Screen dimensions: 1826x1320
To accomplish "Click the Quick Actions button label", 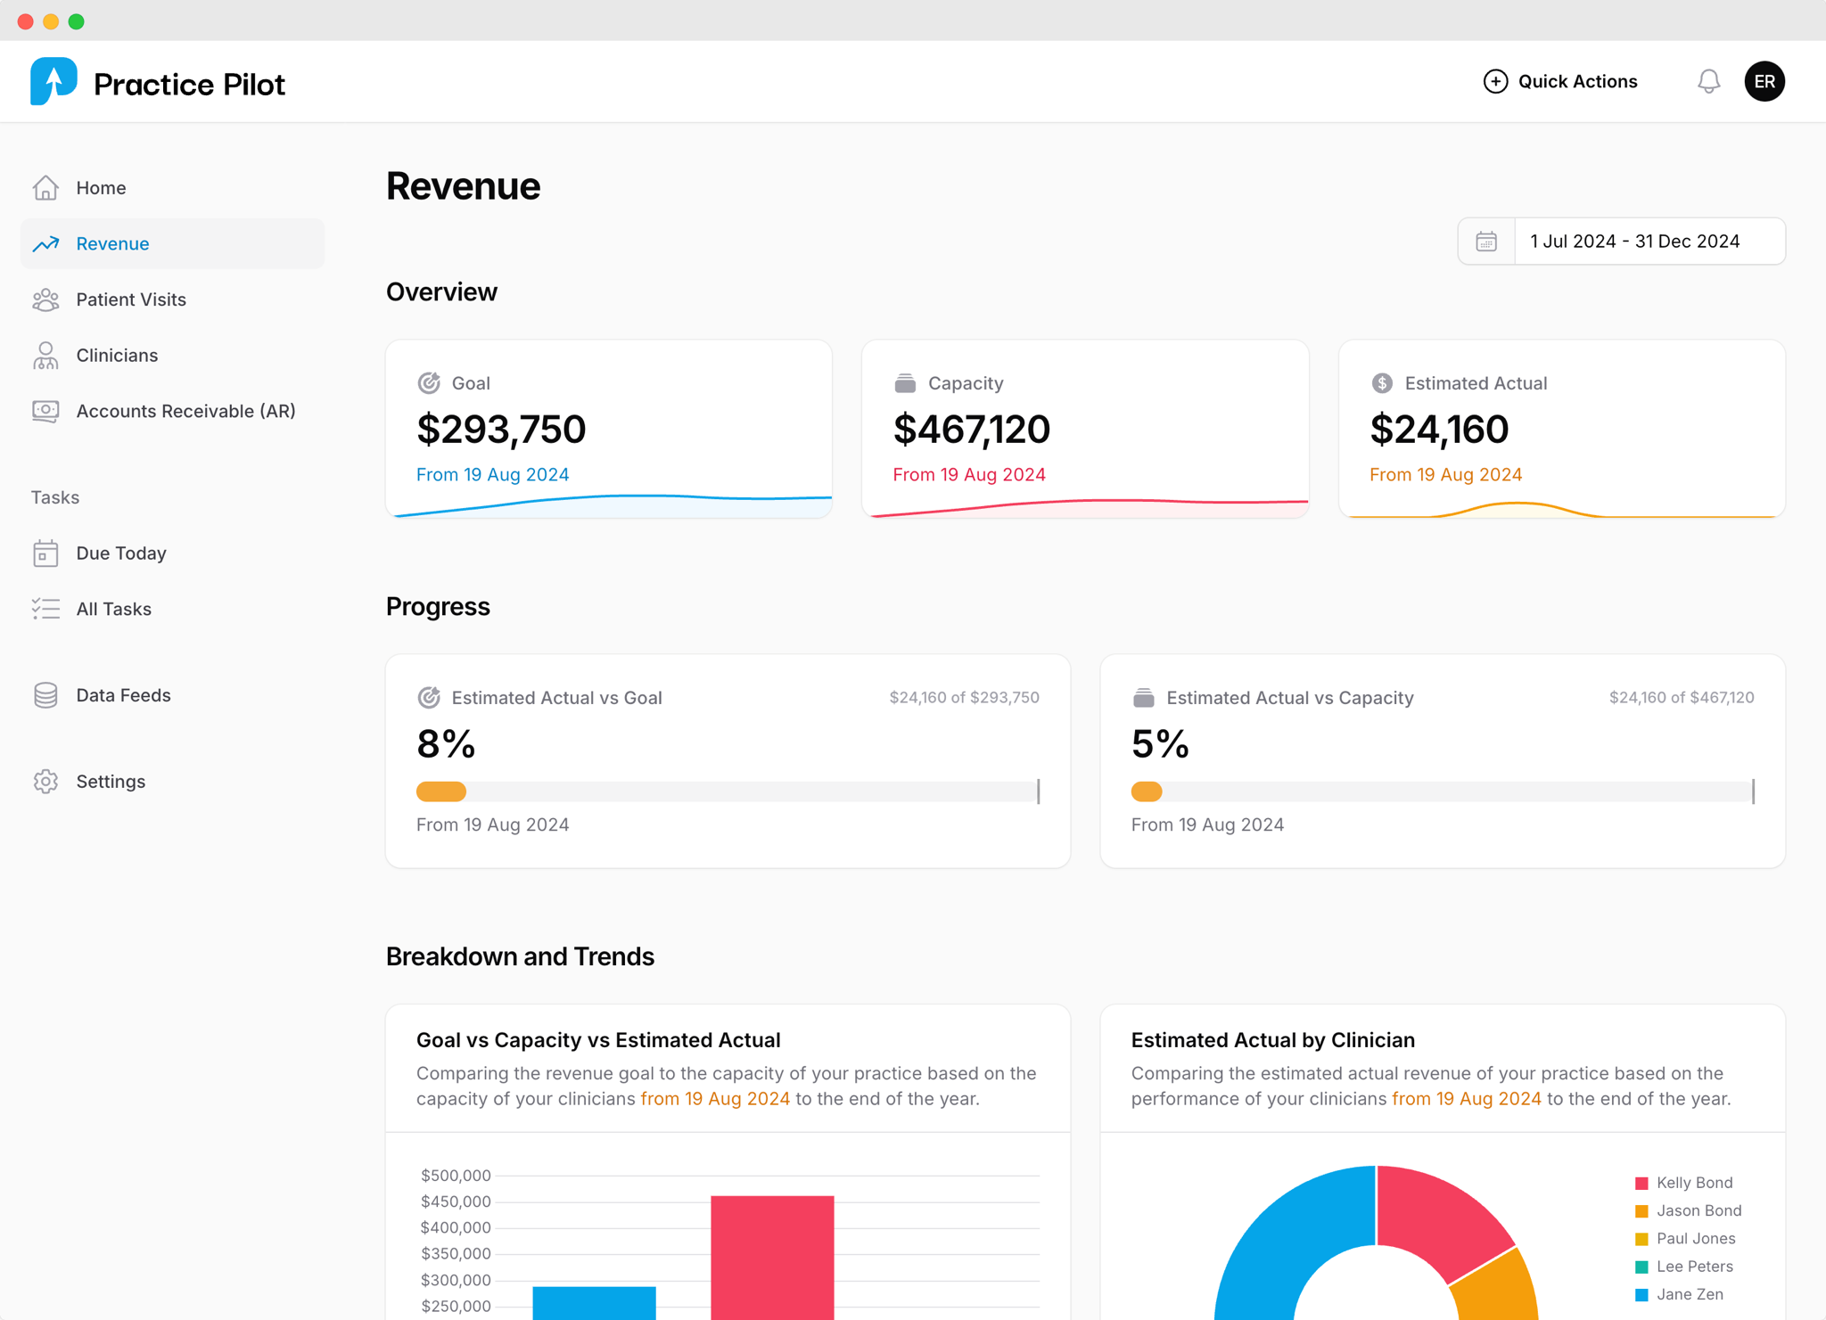I will click(x=1576, y=82).
